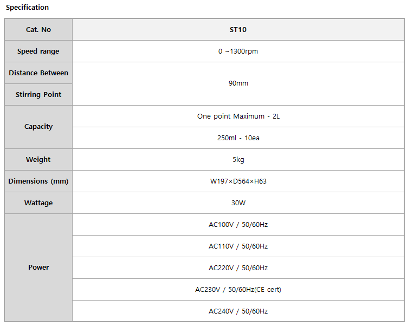Select the 90mm distance value

pos(238,83)
